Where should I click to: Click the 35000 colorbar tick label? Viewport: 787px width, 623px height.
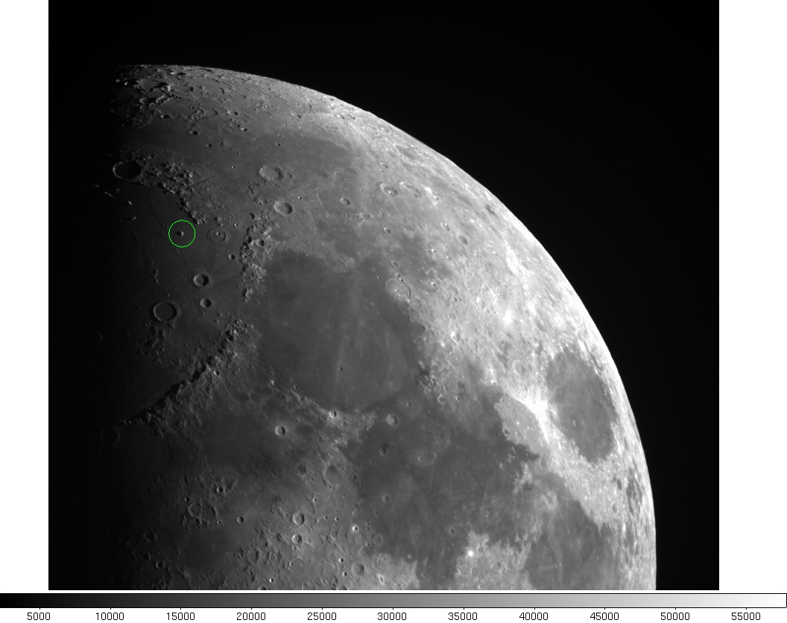pos(463,616)
